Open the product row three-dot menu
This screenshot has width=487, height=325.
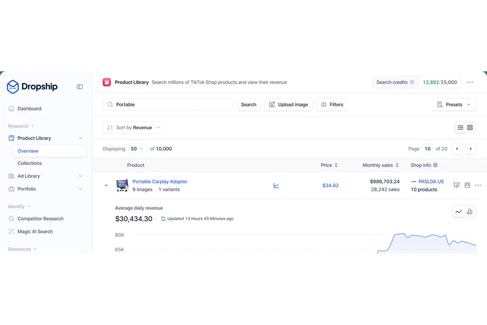478,185
